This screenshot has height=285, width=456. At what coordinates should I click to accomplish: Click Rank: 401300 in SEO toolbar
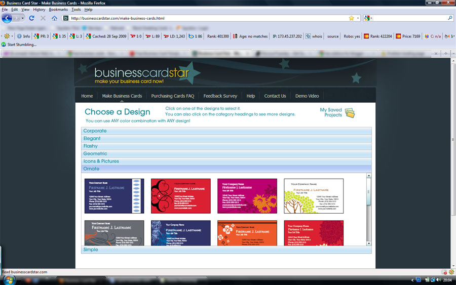click(x=218, y=36)
